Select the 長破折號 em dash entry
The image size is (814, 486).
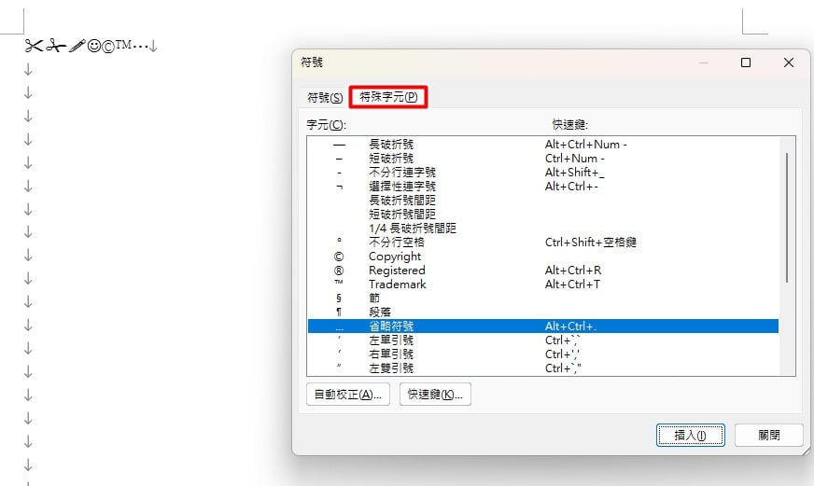543,145
